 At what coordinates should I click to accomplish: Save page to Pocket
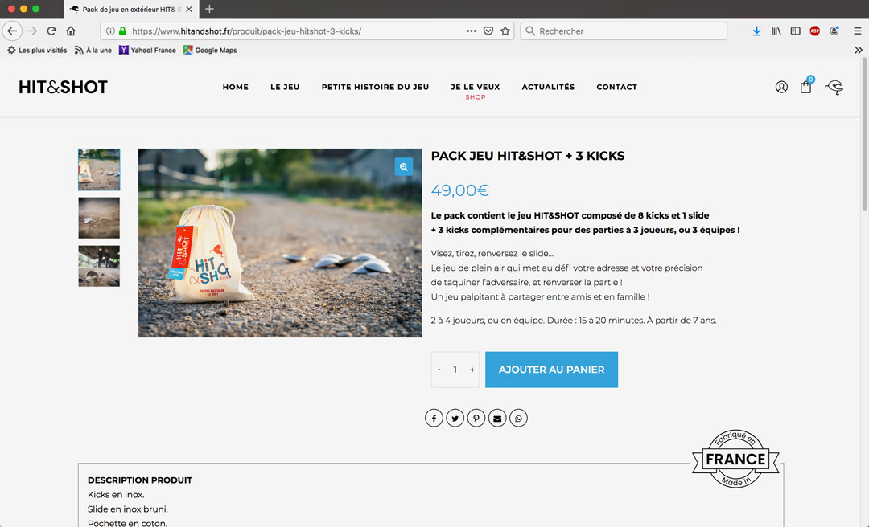click(488, 31)
